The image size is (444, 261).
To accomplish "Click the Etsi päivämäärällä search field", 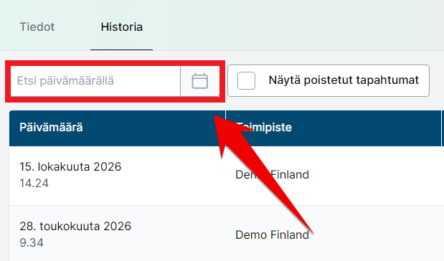I will 95,81.
